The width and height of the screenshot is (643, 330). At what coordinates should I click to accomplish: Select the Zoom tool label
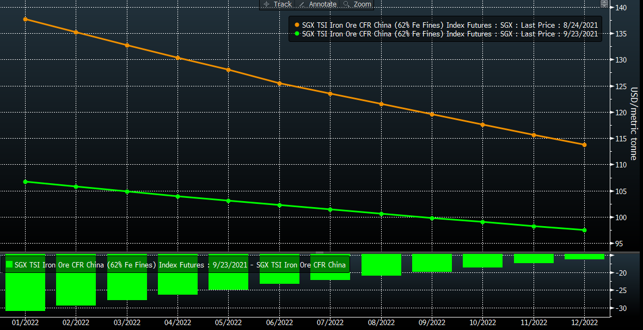[363, 4]
